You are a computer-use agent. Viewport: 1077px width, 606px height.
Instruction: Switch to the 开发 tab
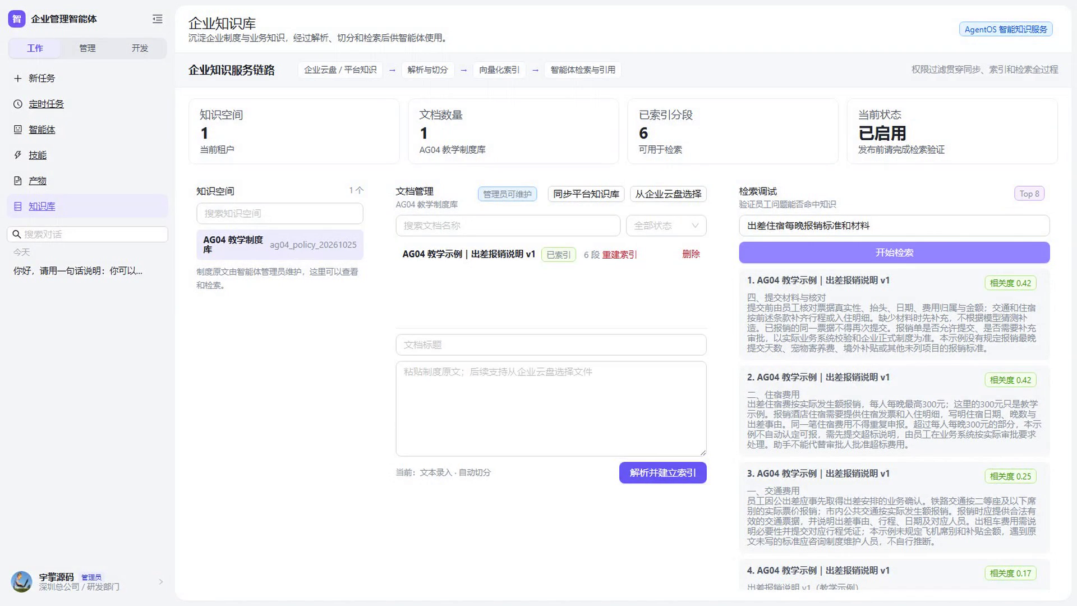coord(140,48)
